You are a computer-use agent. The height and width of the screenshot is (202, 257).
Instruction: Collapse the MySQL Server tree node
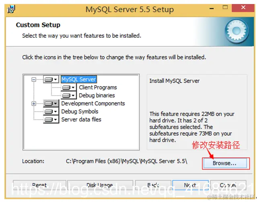click(34, 80)
